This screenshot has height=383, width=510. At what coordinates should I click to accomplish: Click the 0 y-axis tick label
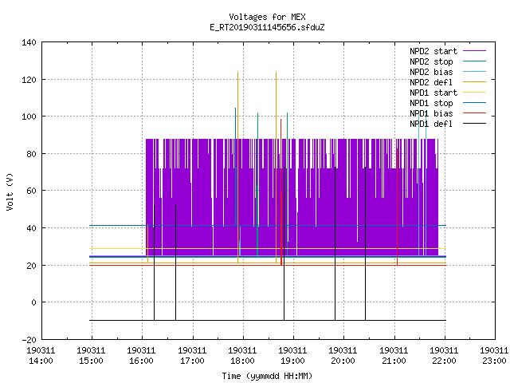pos(33,302)
